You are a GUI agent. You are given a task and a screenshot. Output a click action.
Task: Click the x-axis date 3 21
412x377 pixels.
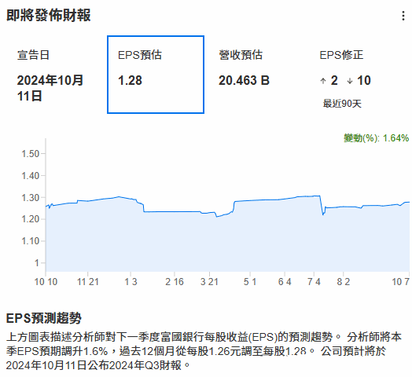(x=209, y=282)
